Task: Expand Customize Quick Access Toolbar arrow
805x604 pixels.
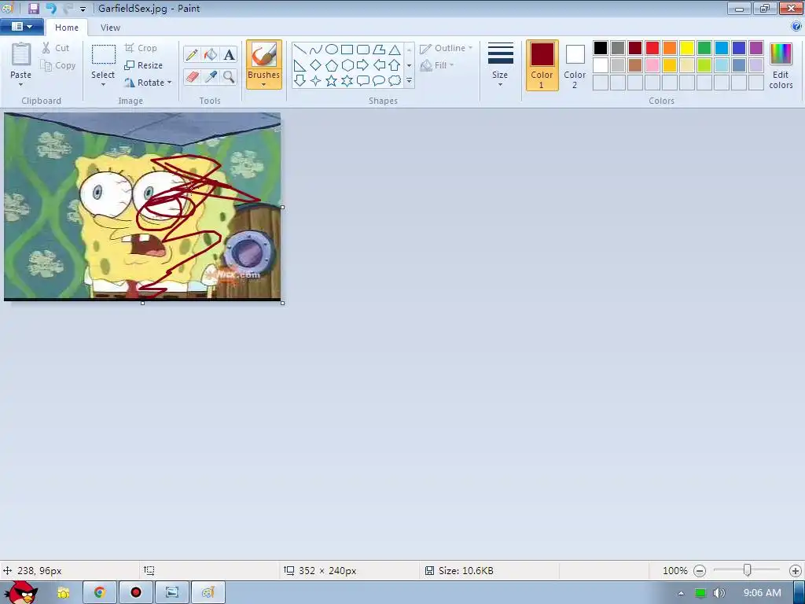Action: tap(83, 9)
